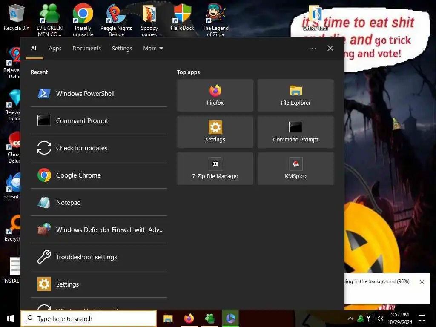This screenshot has width=436, height=327.
Task: Open the green men app on taskbar
Action: (x=209, y=318)
